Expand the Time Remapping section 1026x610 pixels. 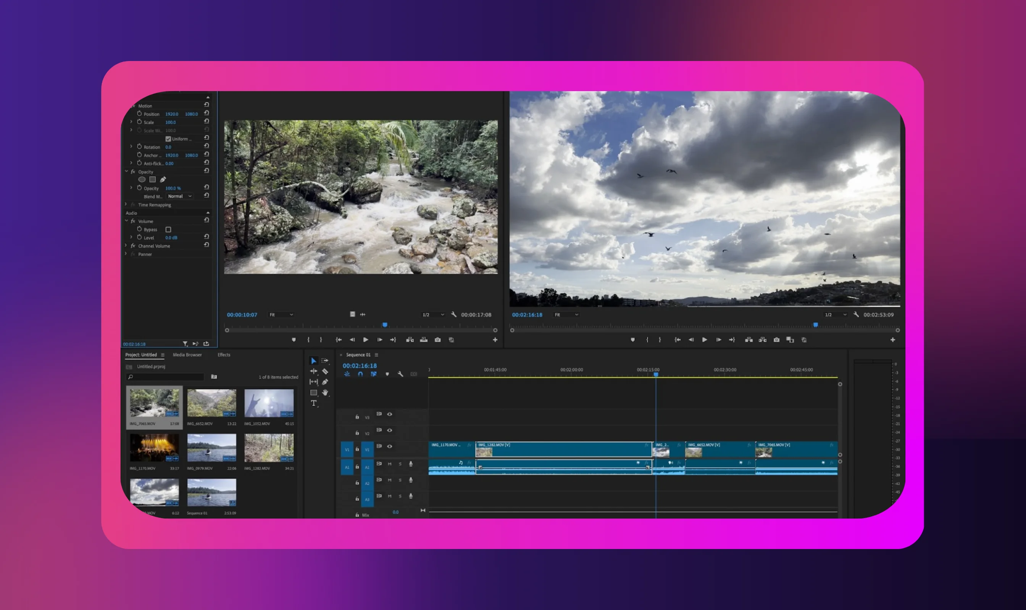pos(126,205)
